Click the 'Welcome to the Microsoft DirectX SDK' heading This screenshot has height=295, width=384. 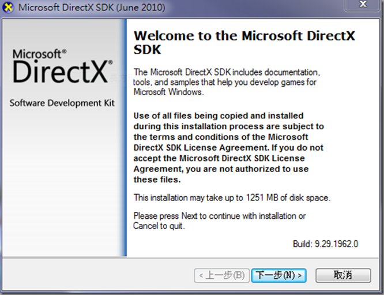[x=244, y=42]
